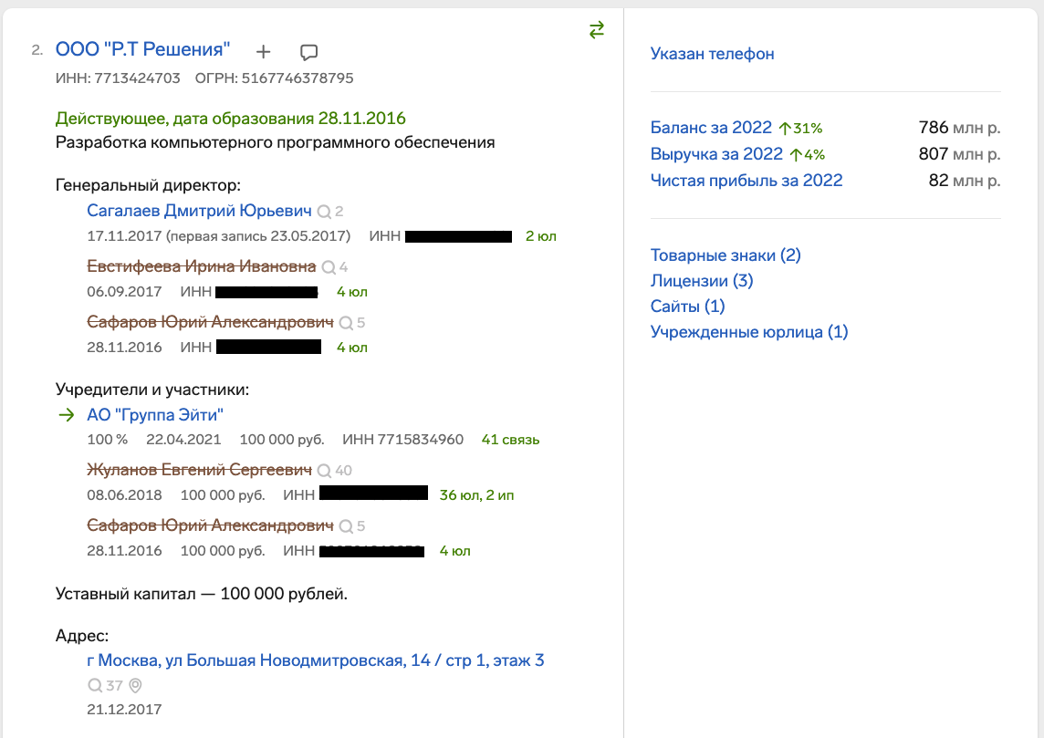Click the green swap arrows icon

[597, 30]
